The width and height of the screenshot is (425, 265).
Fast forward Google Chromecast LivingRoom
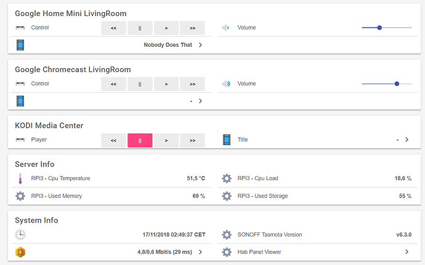pos(192,84)
